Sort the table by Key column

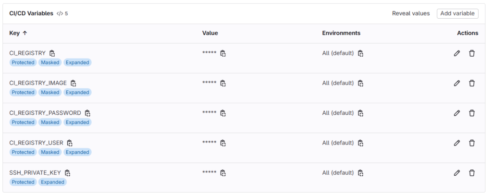(18, 33)
